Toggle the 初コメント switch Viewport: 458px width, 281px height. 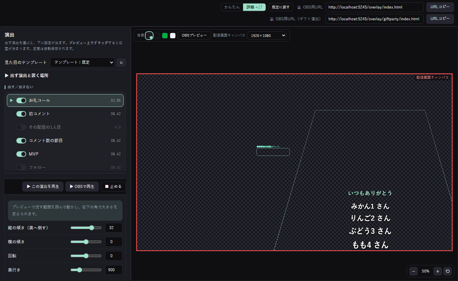click(x=21, y=114)
